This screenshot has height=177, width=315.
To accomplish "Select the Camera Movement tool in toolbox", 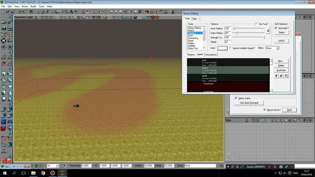I will coord(3,22).
